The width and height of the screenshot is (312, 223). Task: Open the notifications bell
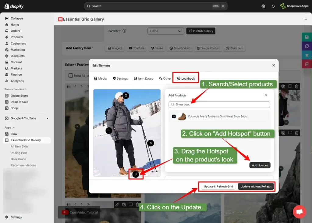pyautogui.click(x=273, y=6)
